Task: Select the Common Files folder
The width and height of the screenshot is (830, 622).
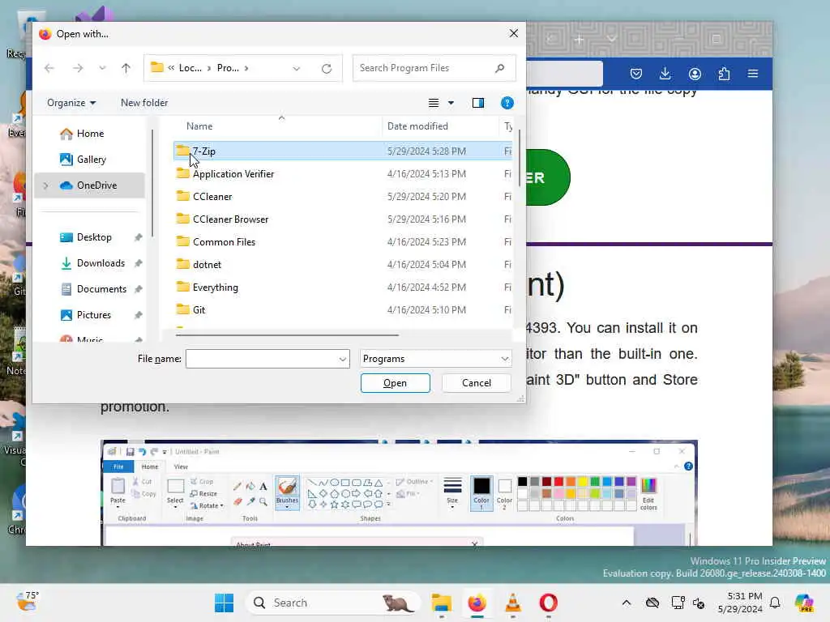Action: click(343, 242)
